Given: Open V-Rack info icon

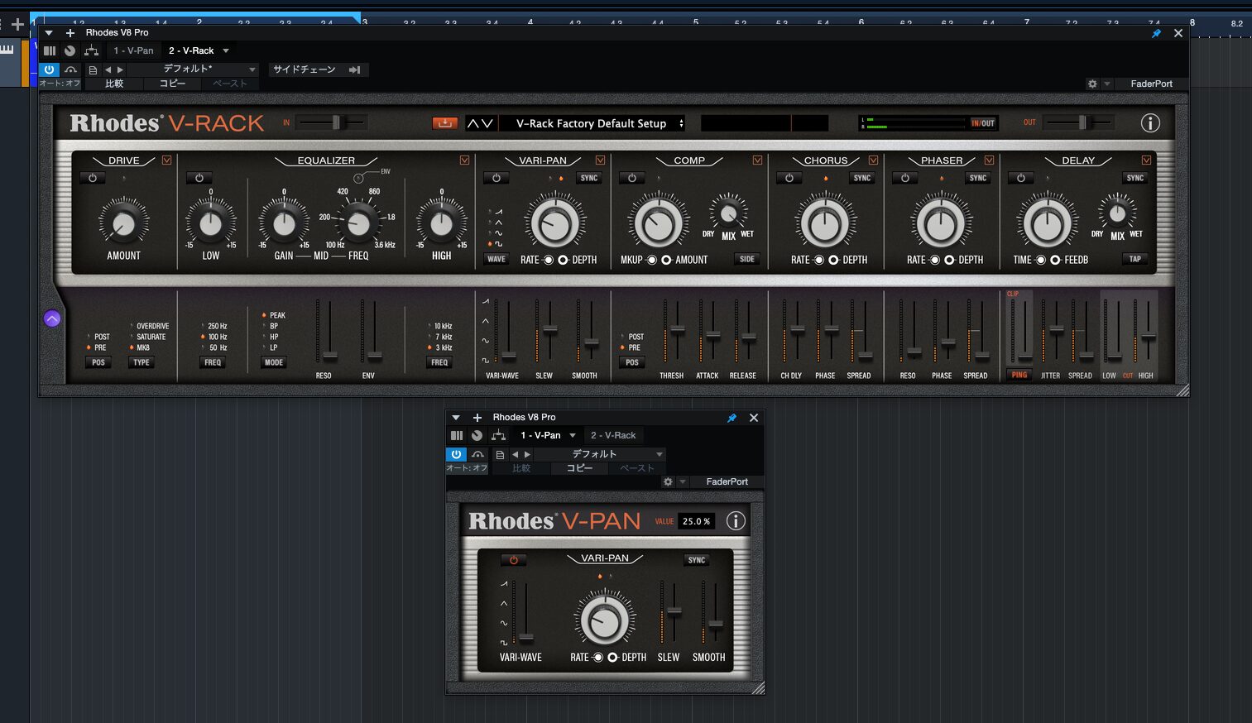Looking at the screenshot, I should pyautogui.click(x=1150, y=123).
